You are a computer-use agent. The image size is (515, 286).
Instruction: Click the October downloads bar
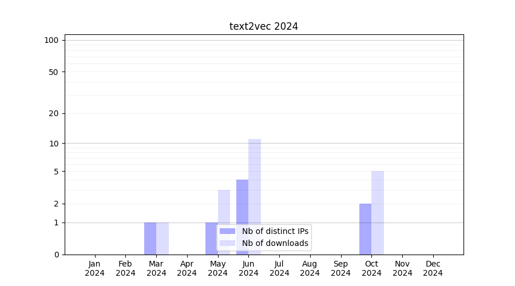tap(378, 213)
